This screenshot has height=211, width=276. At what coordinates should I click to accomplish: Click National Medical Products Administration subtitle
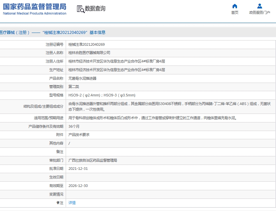pyautogui.click(x=35, y=13)
